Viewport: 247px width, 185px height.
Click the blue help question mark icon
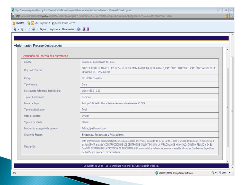point(78,29)
